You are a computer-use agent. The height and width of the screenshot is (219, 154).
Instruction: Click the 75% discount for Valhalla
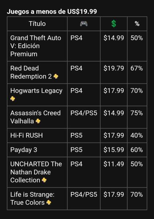click(137, 113)
